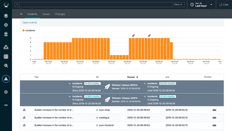Click the second rocket release marker on chart
This screenshot has width=232, height=131.
point(149,36)
